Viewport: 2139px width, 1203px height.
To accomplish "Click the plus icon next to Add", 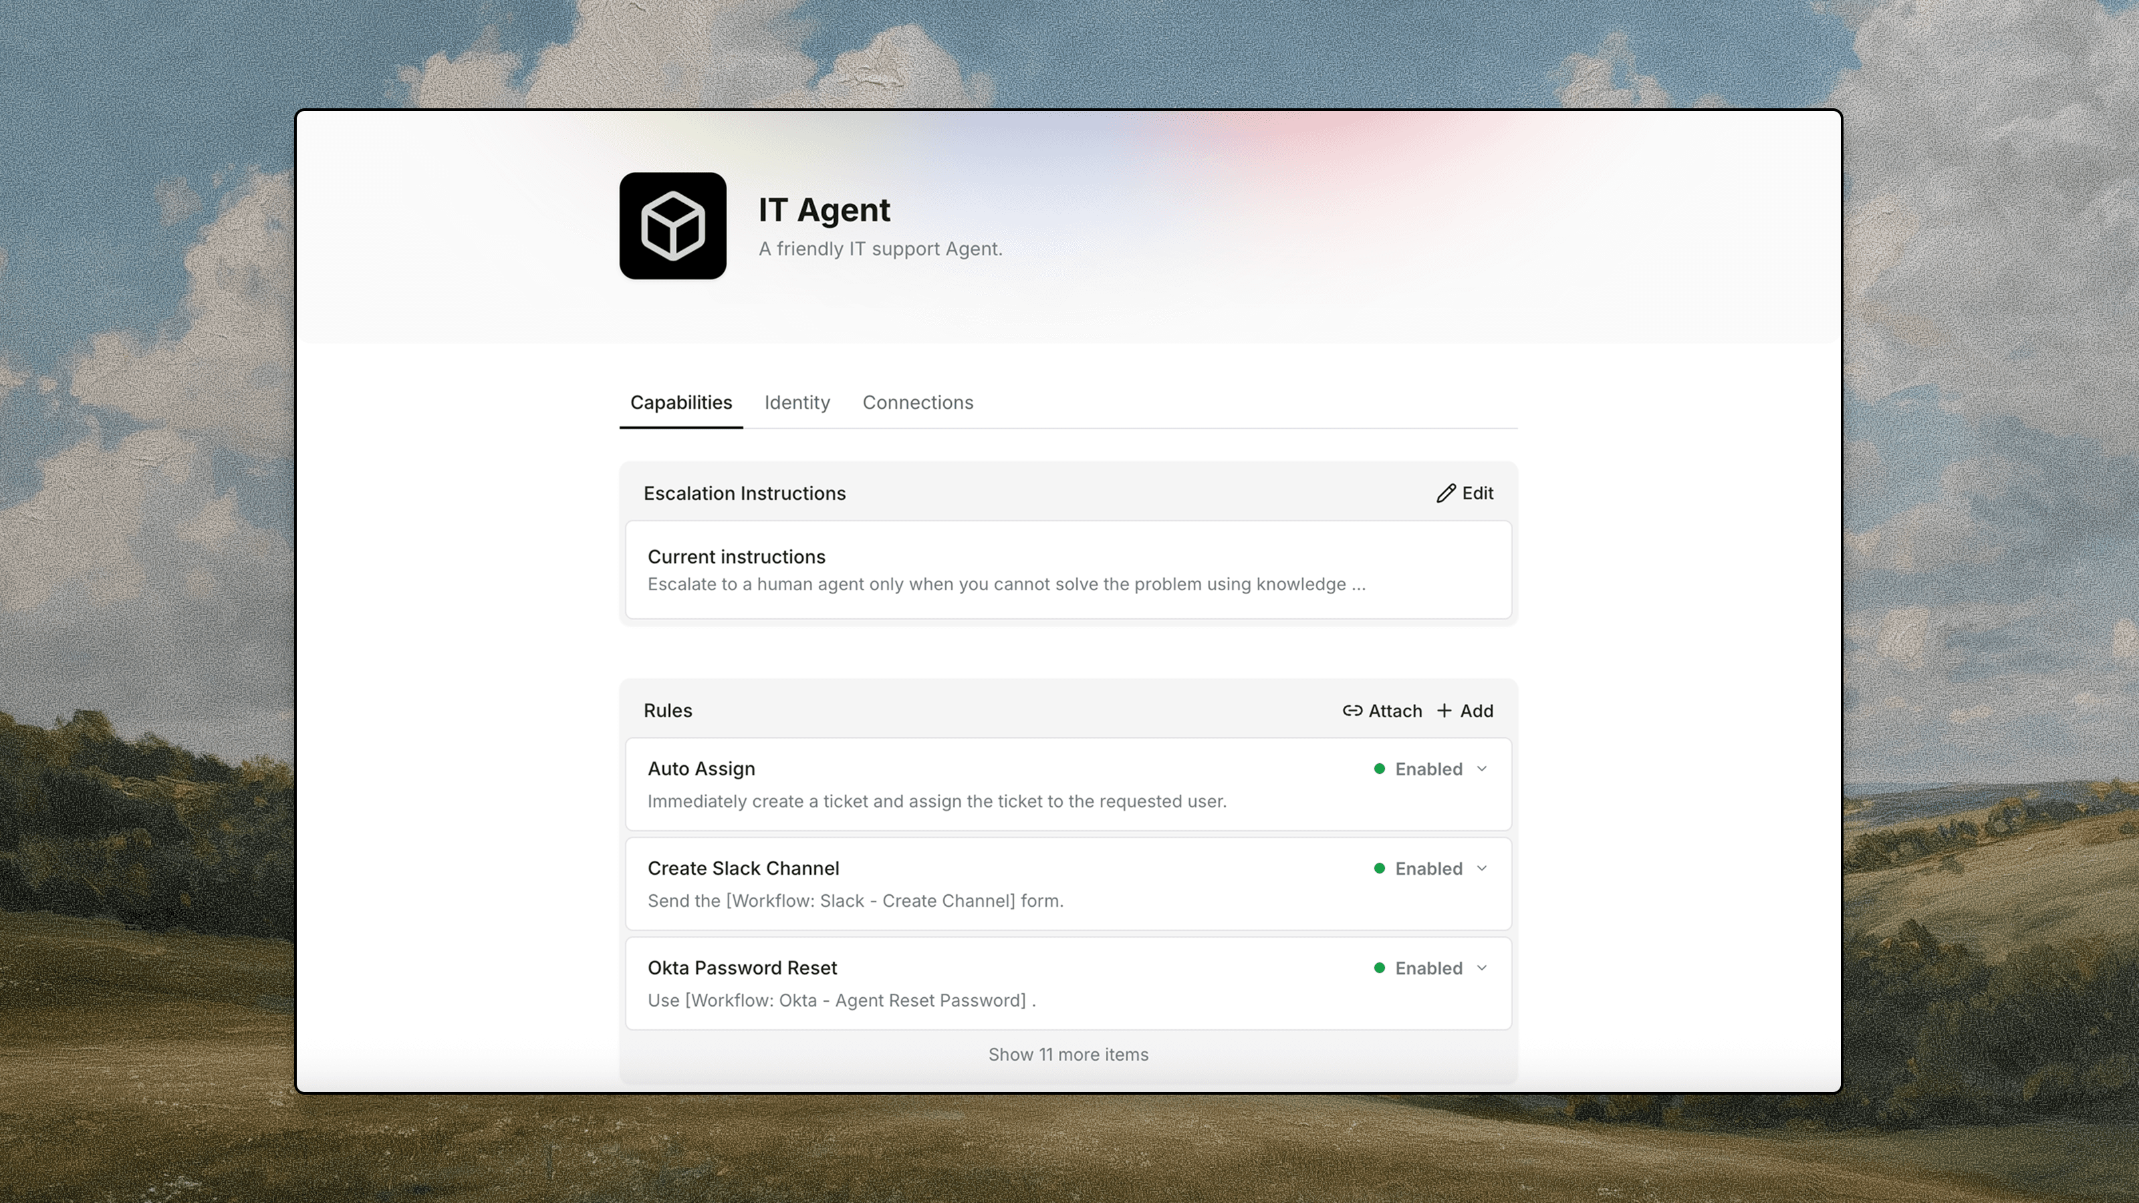I will click(x=1444, y=710).
